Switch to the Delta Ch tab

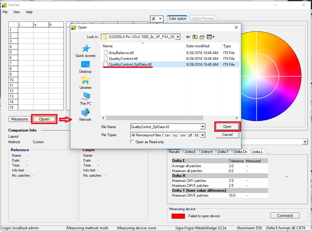pos(241,151)
